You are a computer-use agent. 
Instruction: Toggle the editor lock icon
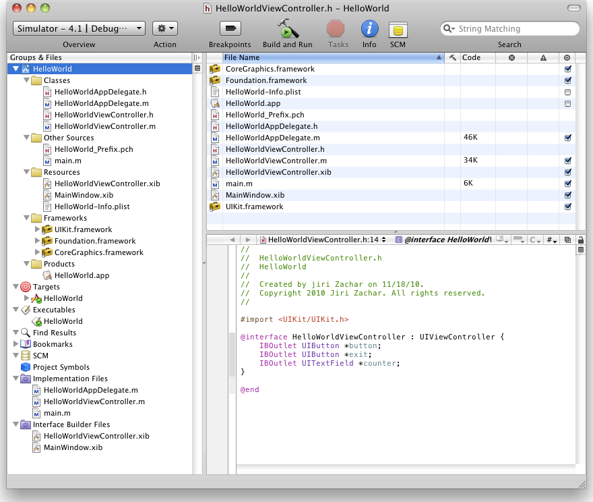pos(580,240)
